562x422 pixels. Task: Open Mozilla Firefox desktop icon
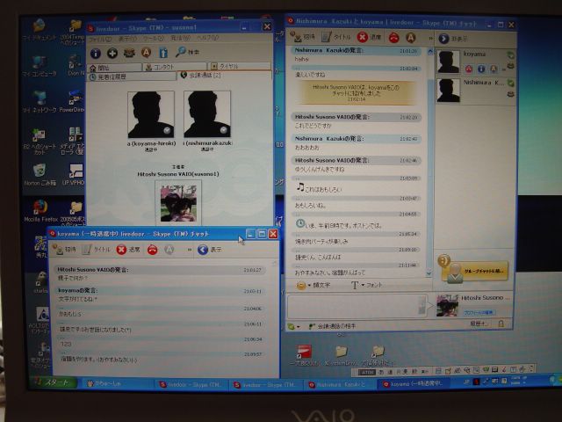pos(40,211)
